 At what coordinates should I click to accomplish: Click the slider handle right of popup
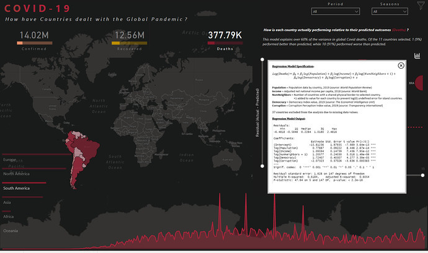422,176
